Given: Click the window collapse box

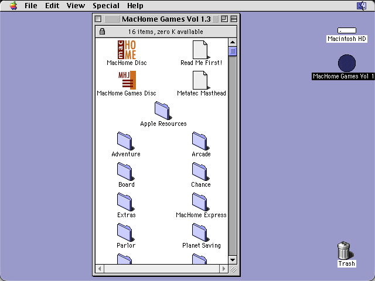Looking at the screenshot, I should (x=234, y=19).
